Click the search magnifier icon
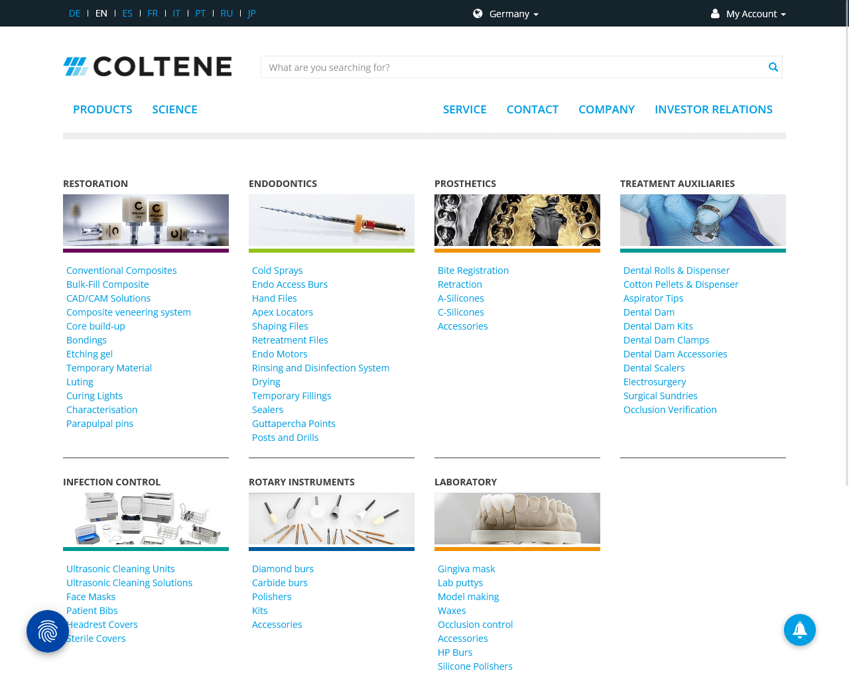 [x=773, y=67]
